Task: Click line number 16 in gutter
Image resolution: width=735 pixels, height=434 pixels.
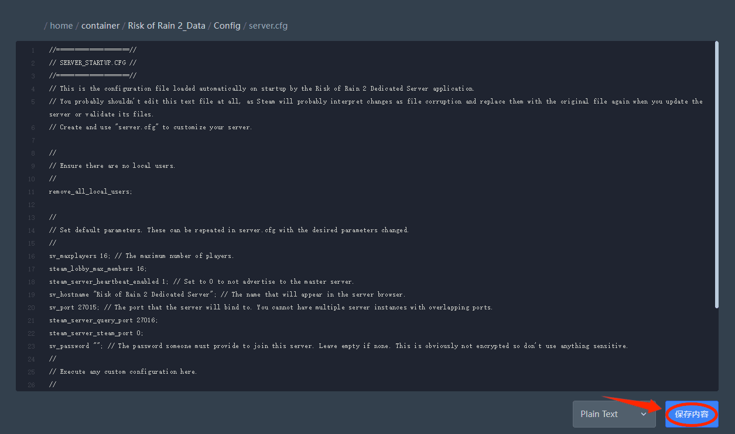Action: point(32,256)
